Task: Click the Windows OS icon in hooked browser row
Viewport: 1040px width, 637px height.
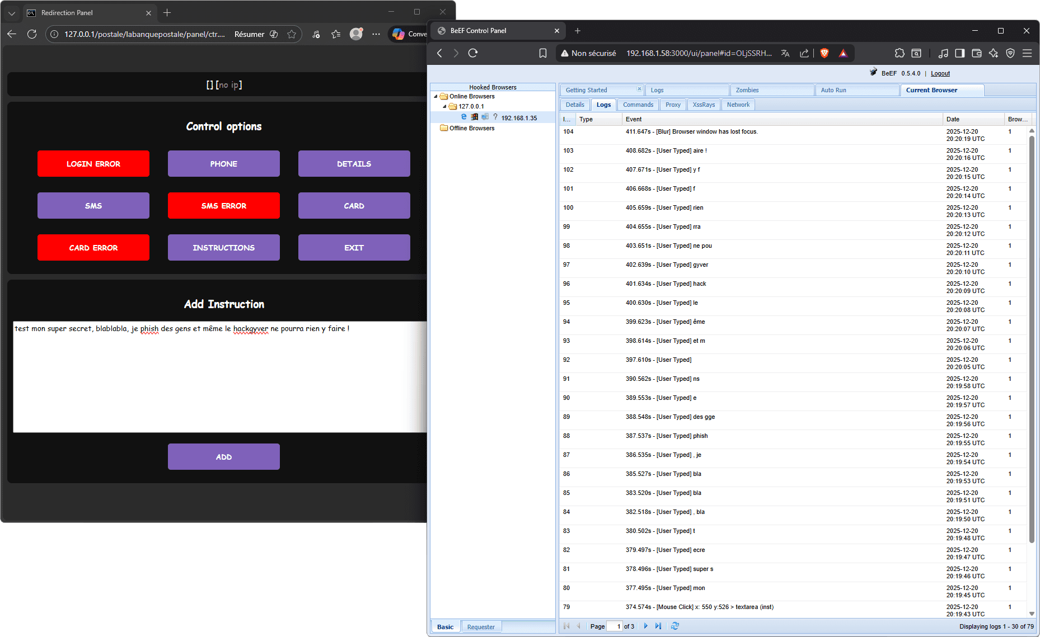Action: coord(474,117)
